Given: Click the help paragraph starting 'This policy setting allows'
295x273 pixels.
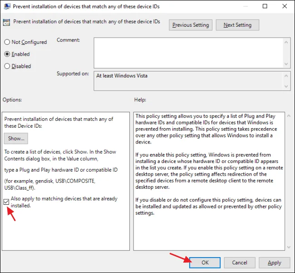Looking at the screenshot, I should 206,129.
